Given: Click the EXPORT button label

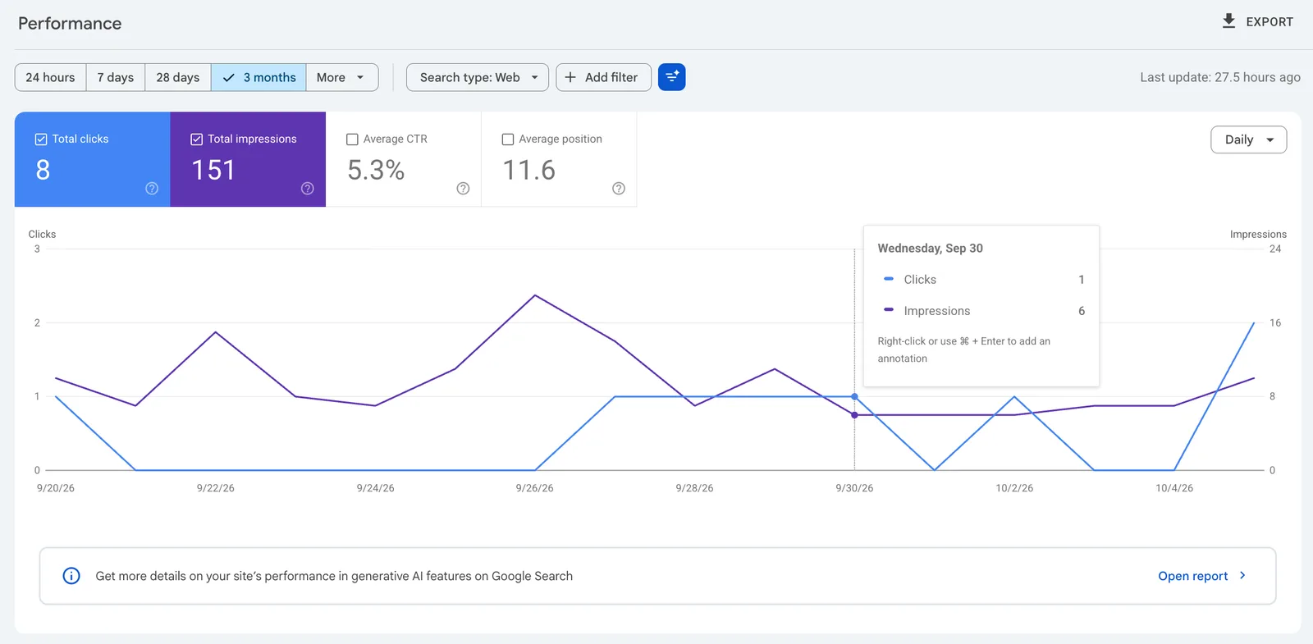Looking at the screenshot, I should pyautogui.click(x=1269, y=22).
